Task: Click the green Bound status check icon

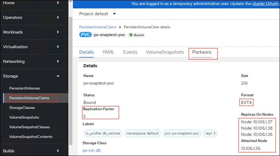Action: [131, 35]
